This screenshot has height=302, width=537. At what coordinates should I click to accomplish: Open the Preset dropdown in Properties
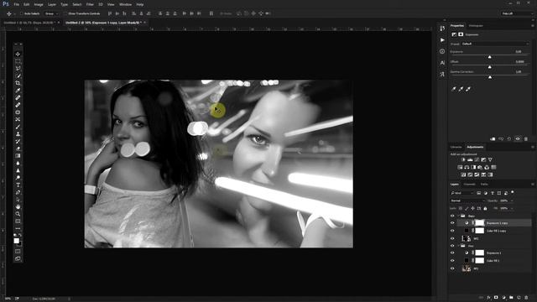(495, 44)
